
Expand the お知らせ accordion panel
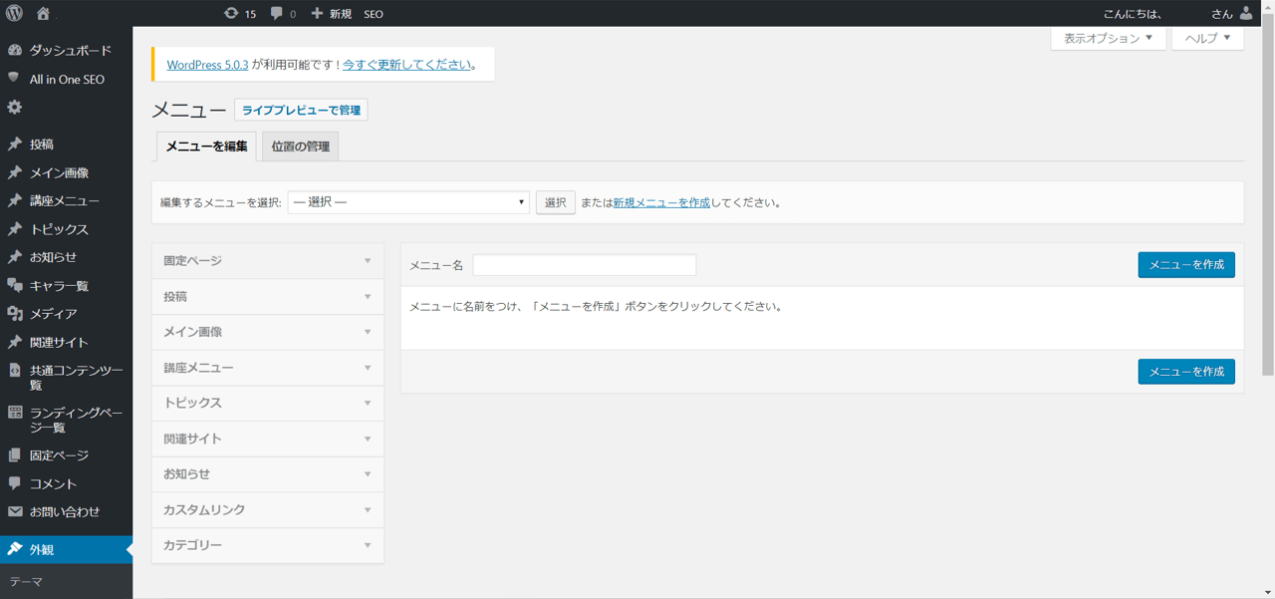pos(268,474)
